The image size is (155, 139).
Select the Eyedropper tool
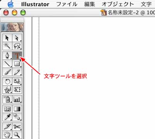click(x=7, y=117)
